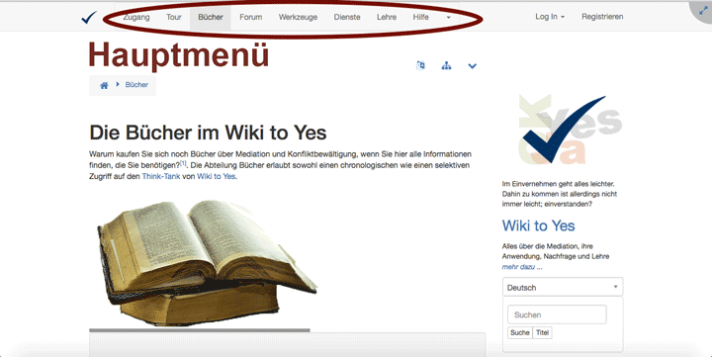
Task: Open the Zugang menu
Action: (136, 17)
